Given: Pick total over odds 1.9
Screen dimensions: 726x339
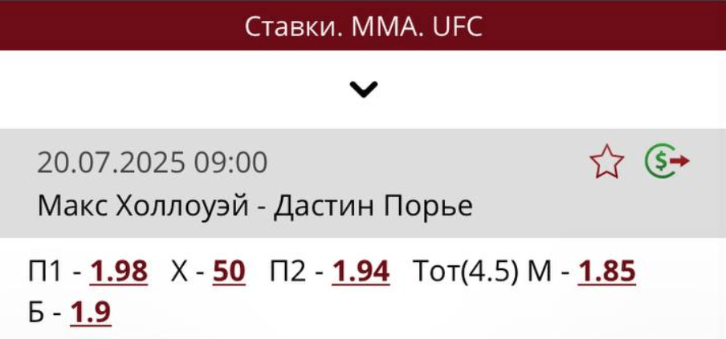Looking at the screenshot, I should (x=91, y=313).
